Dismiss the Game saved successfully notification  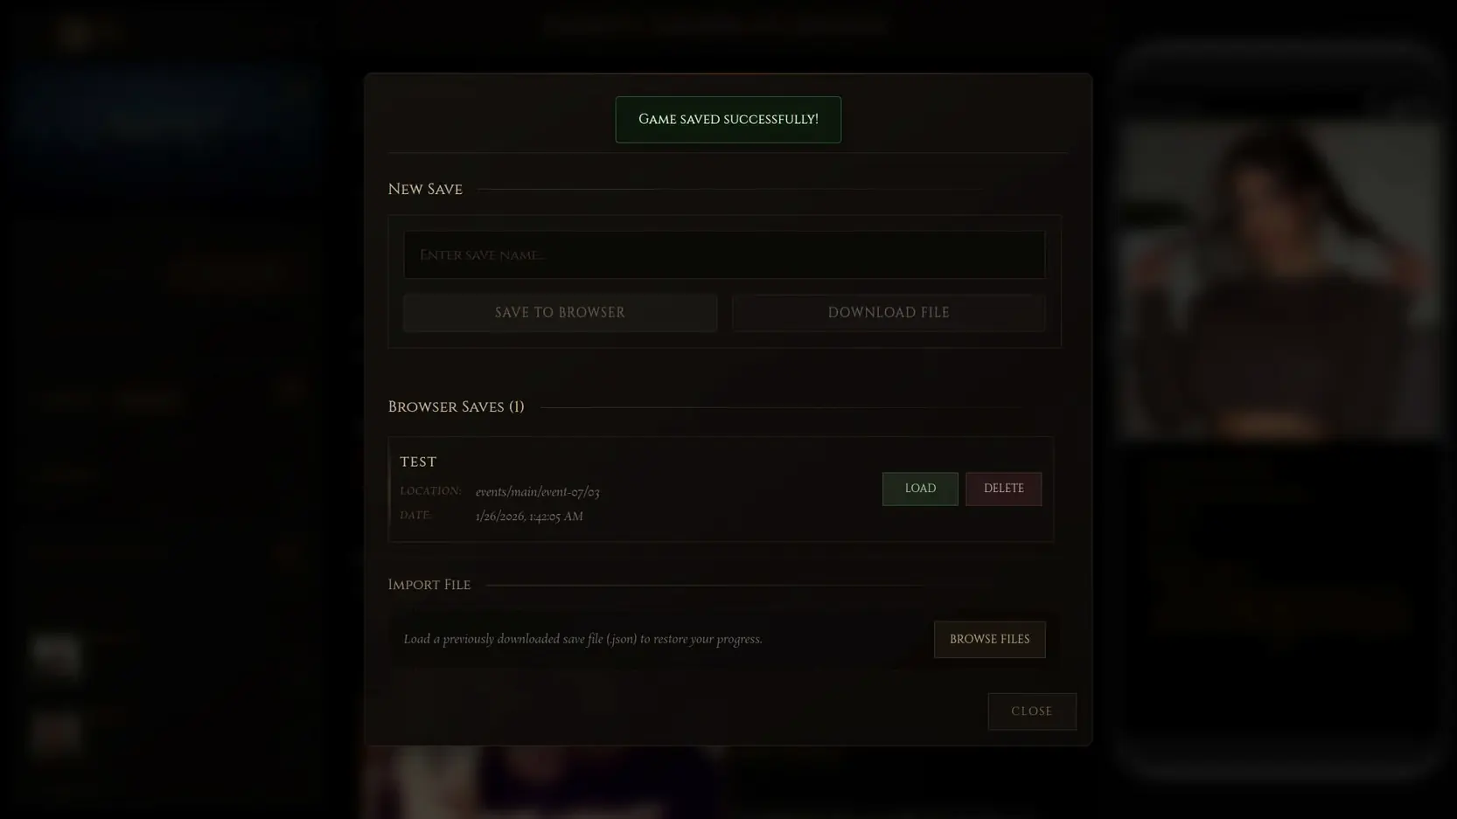[728, 120]
